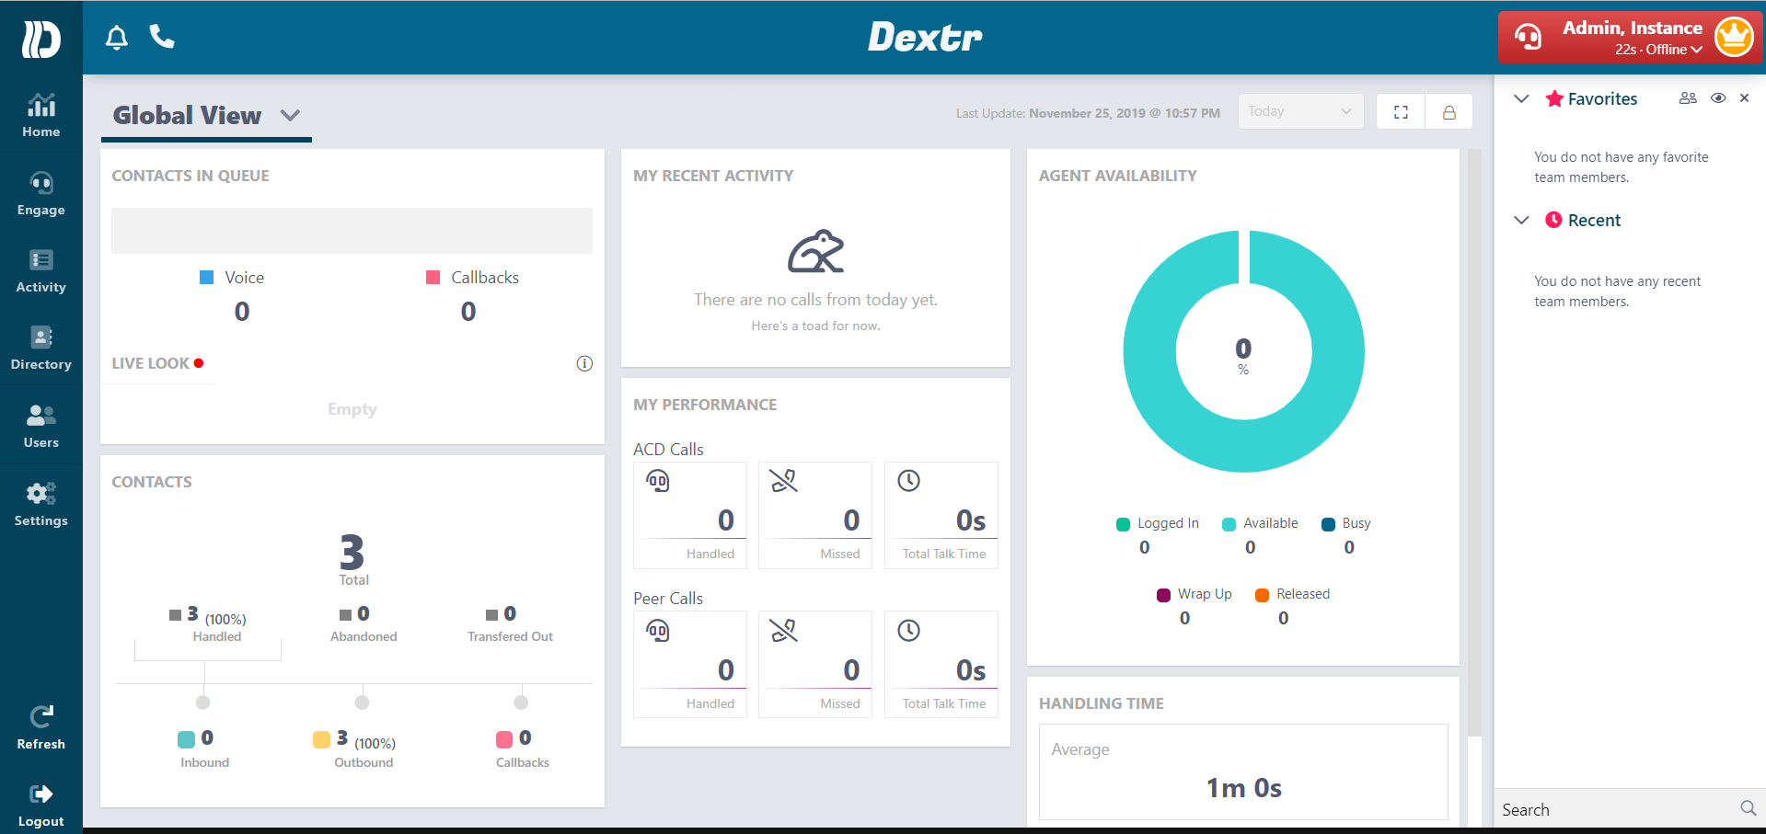
Task: Click Logout in the sidebar
Action: (x=41, y=805)
